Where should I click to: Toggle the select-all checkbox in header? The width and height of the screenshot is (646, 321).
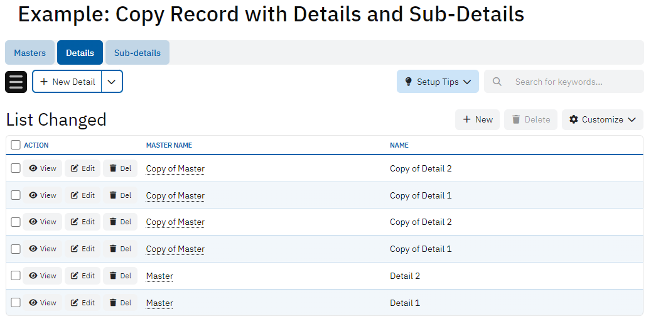tap(16, 145)
